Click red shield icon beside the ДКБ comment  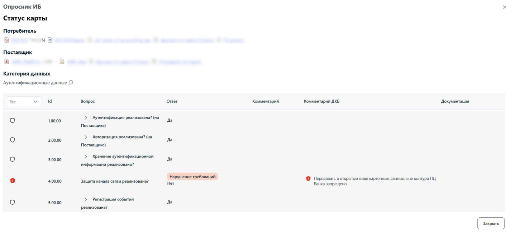(308, 178)
